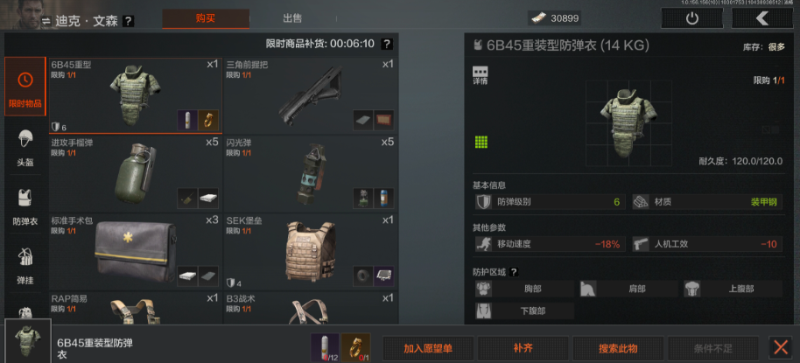Click the 补齐 button
The width and height of the screenshot is (800, 363).
pos(523,349)
